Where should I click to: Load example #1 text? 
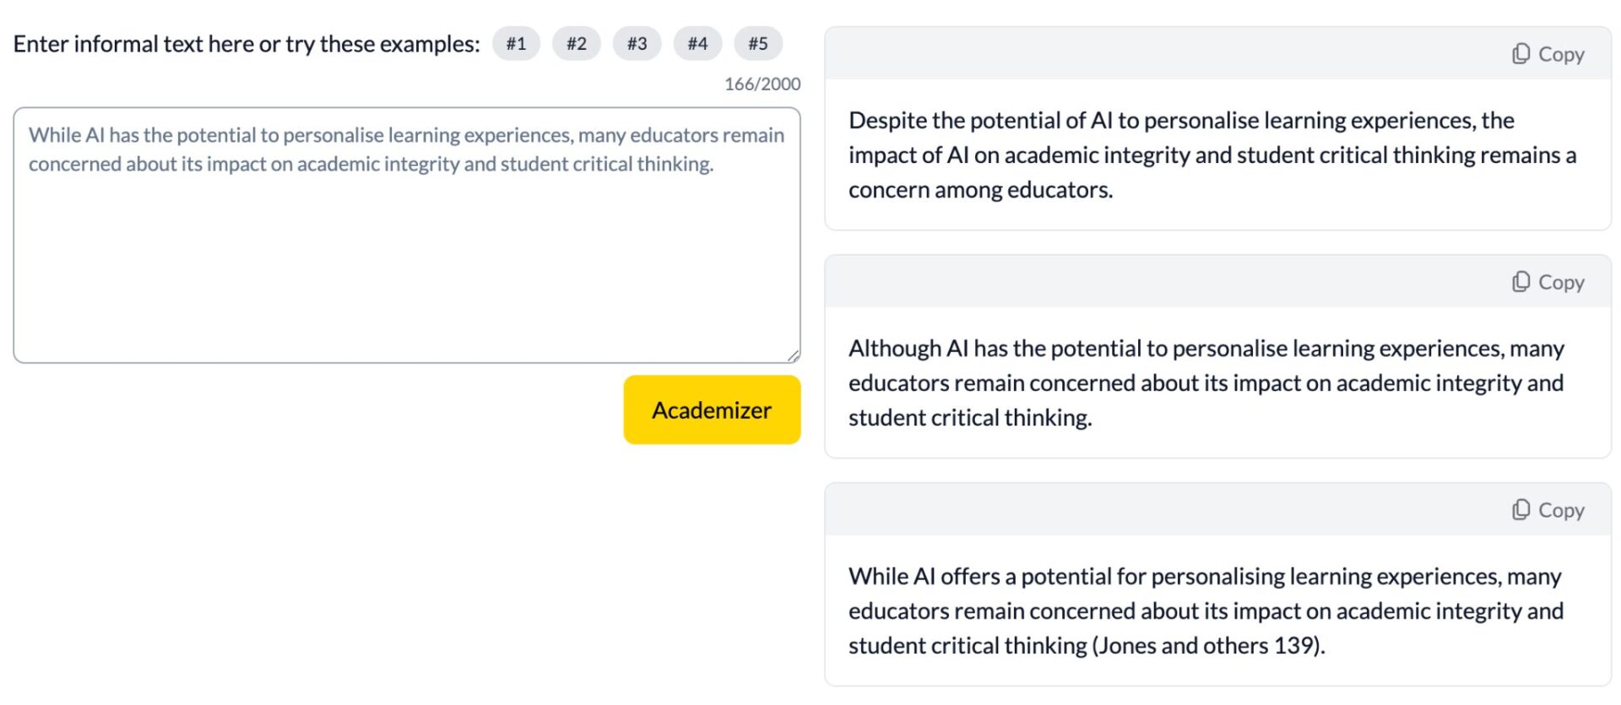516,44
